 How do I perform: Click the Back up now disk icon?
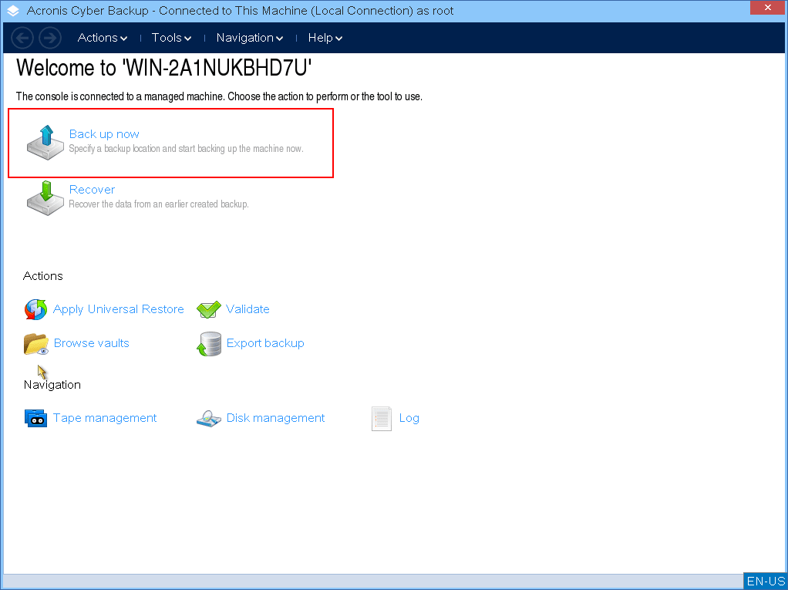[45, 142]
